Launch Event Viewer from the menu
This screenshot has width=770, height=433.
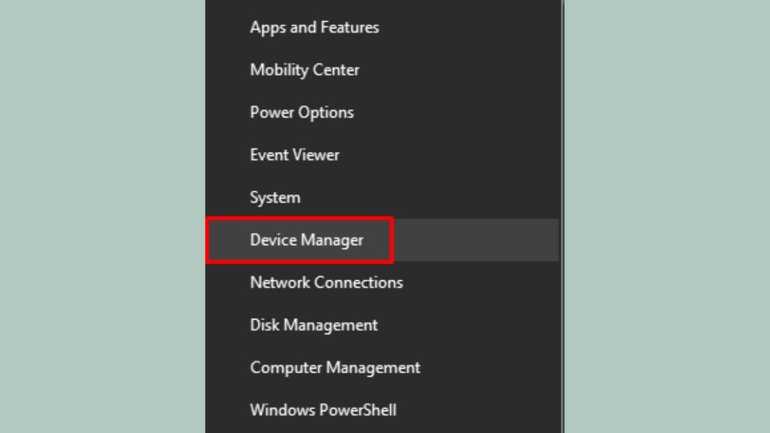point(295,155)
